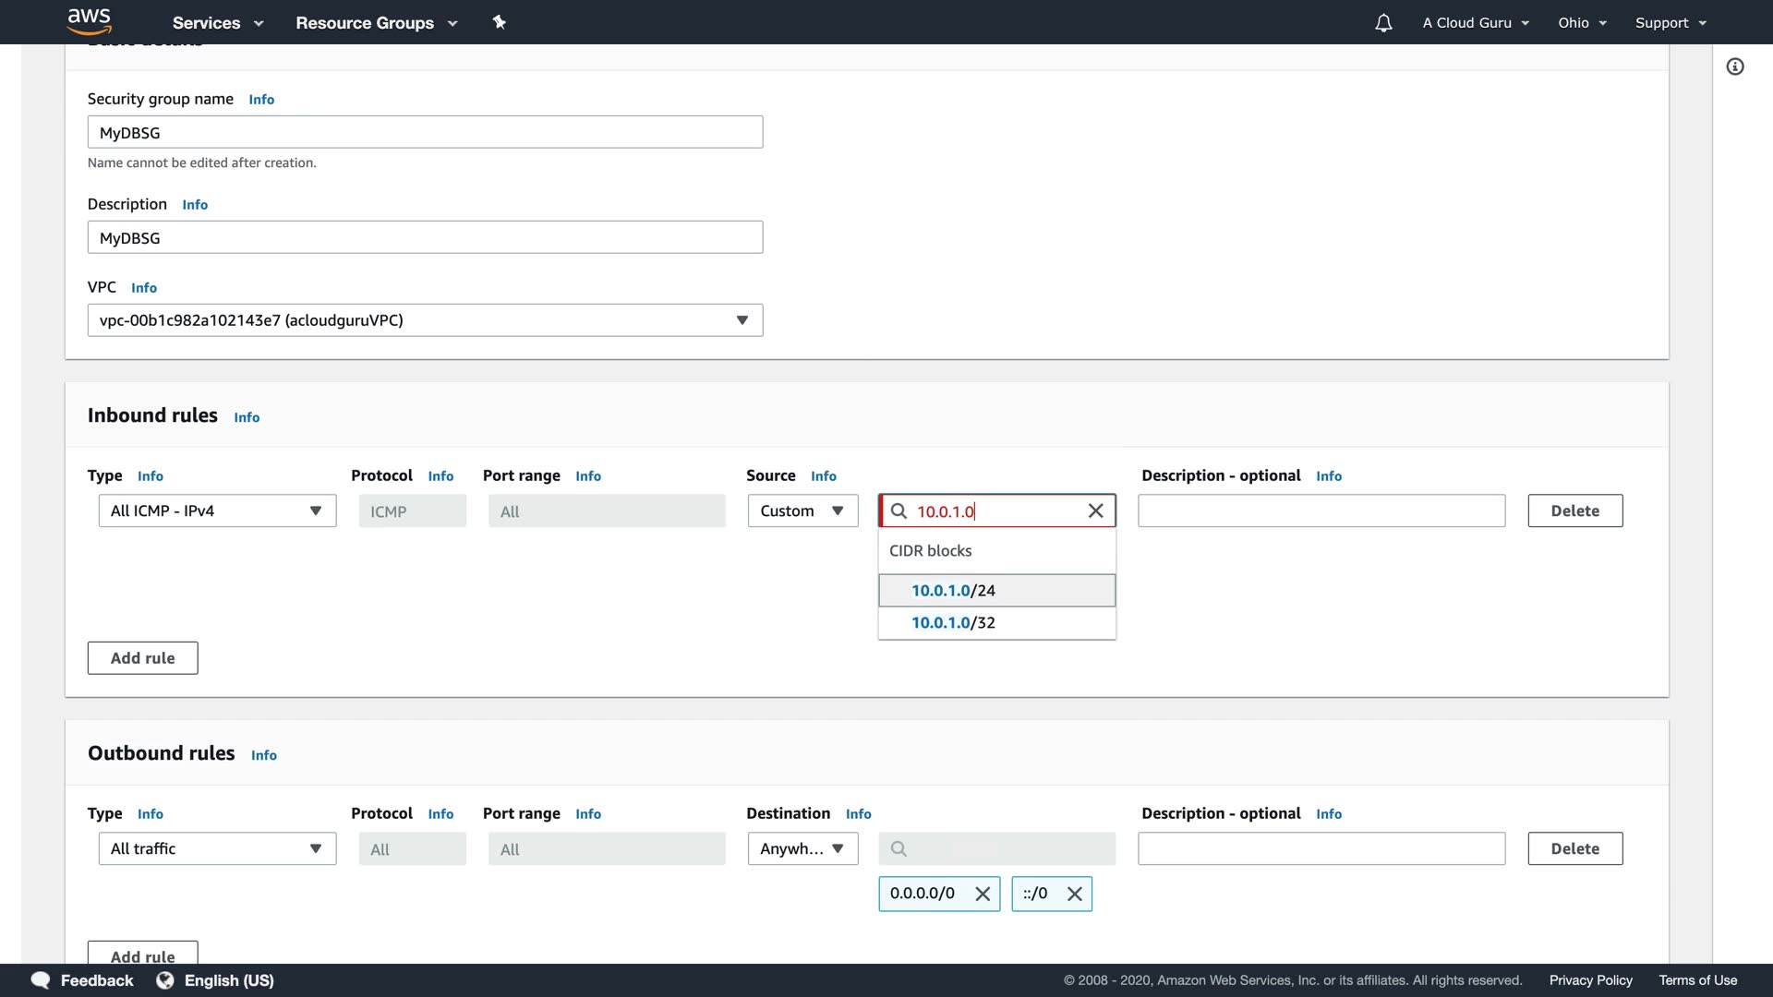Clear the inbound source search field with X

pos(1095,511)
